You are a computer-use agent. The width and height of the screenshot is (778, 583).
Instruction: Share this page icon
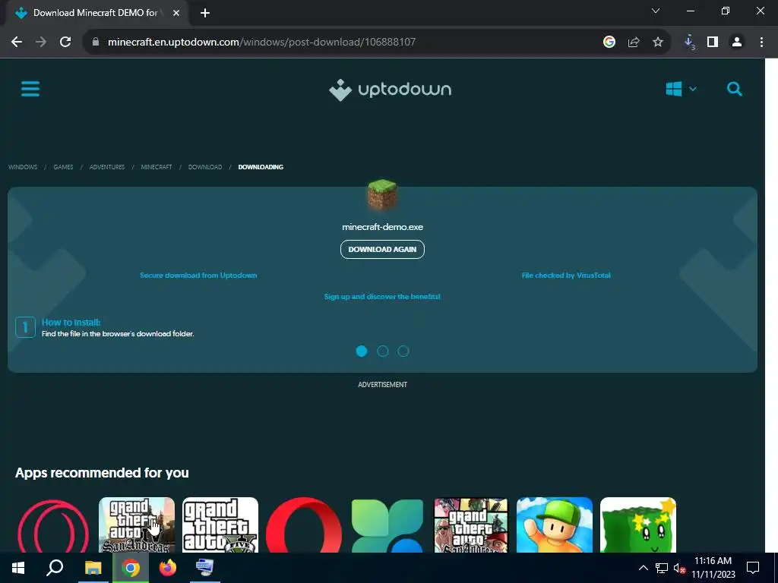(634, 43)
